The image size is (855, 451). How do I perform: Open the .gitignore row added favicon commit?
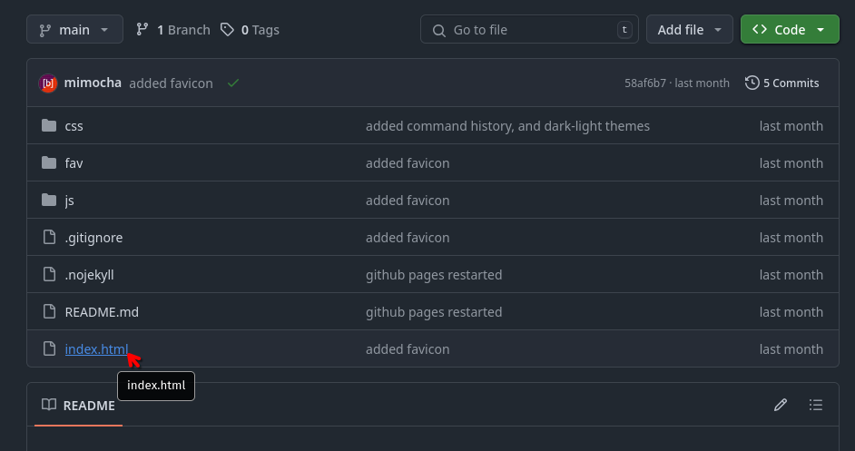tap(408, 237)
